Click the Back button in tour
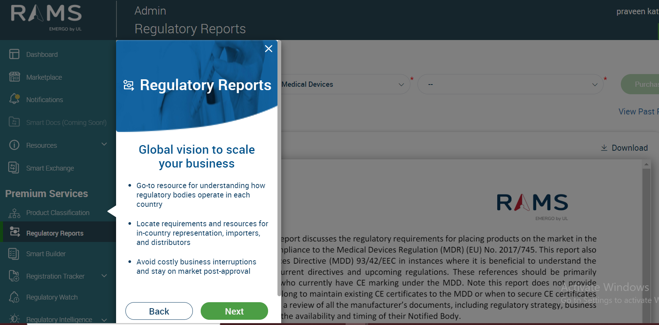 coord(159,311)
